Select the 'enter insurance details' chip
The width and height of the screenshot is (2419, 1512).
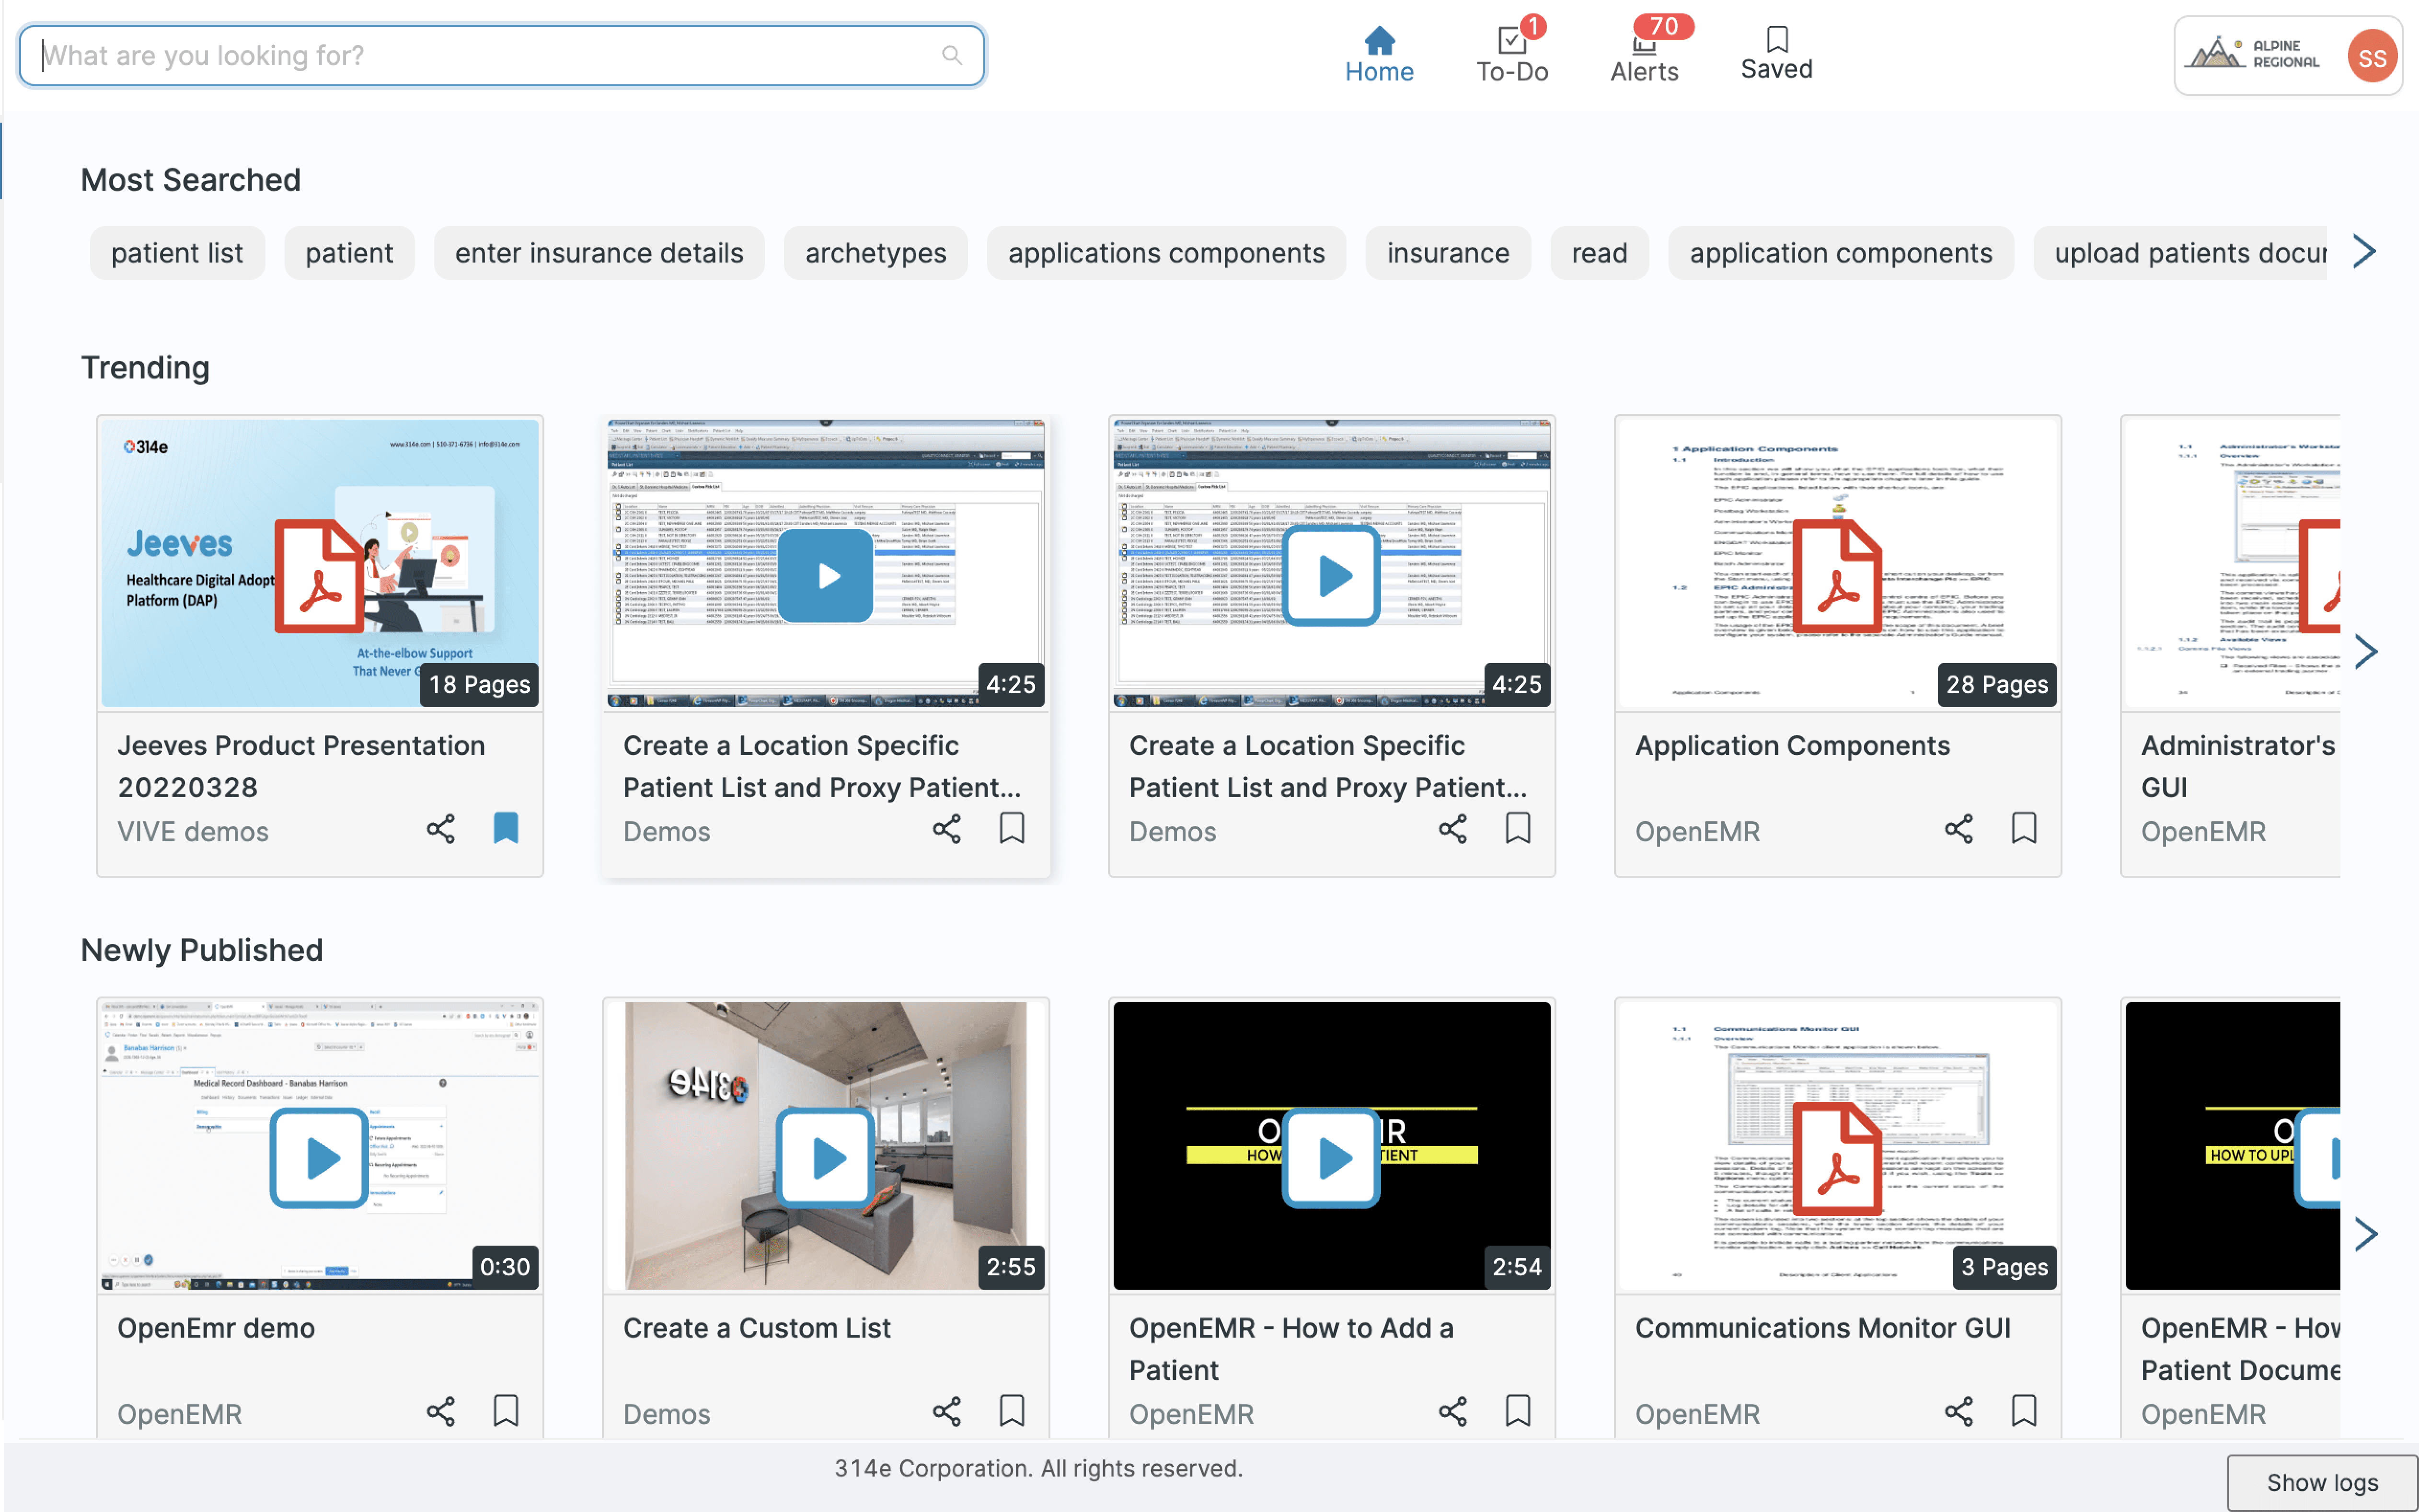pyautogui.click(x=599, y=253)
